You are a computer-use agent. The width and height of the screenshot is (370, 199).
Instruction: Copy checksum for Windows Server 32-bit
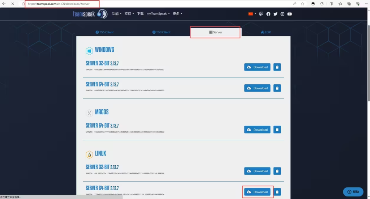(x=277, y=67)
